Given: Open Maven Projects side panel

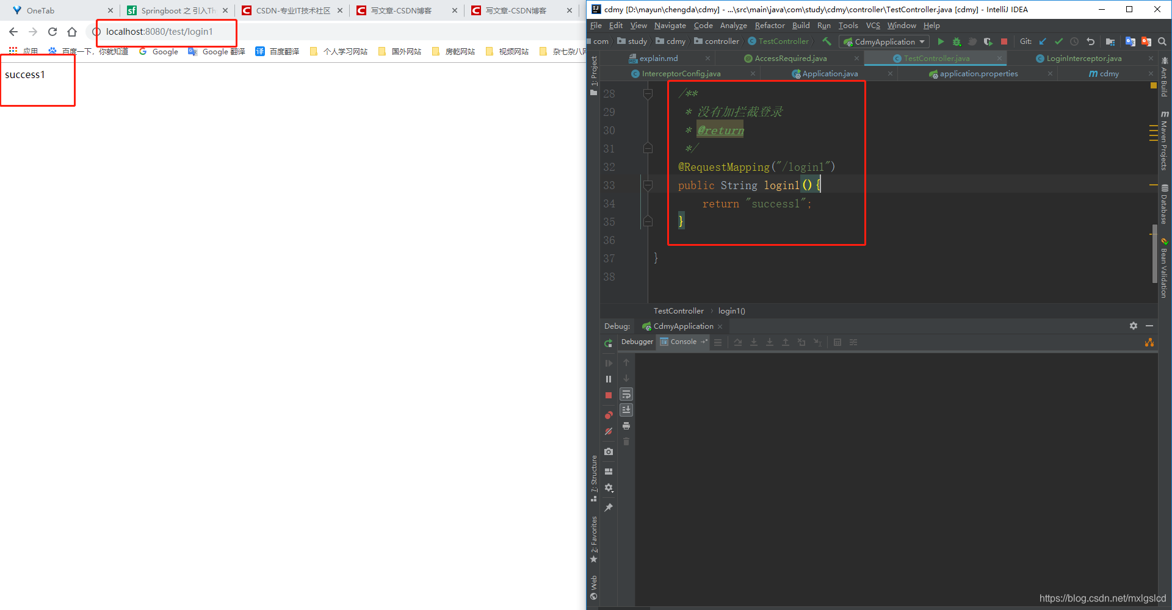Looking at the screenshot, I should tap(1165, 141).
